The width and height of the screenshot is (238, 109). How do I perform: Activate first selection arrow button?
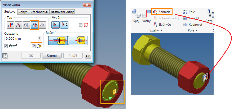point(56,25)
